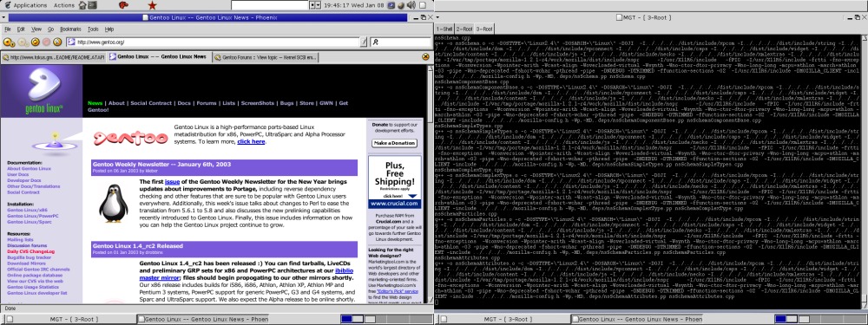The width and height of the screenshot is (868, 325).
Task: Open the Mailing lists sidebar link
Action: click(x=21, y=239)
